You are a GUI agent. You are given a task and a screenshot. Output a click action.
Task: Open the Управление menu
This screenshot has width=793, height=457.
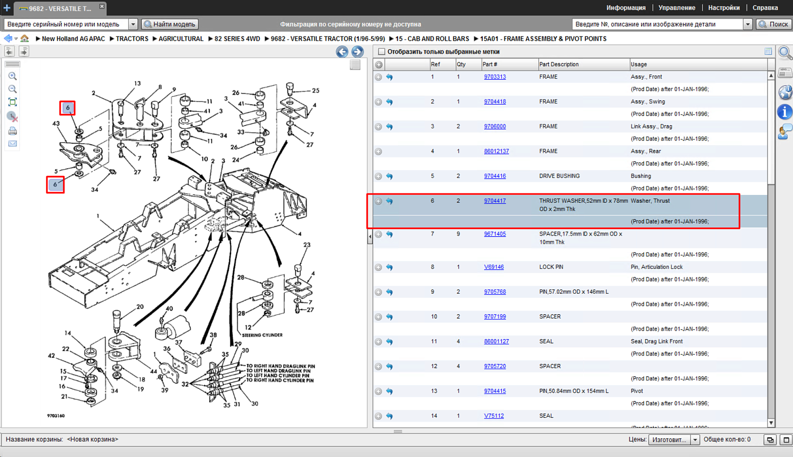point(677,8)
